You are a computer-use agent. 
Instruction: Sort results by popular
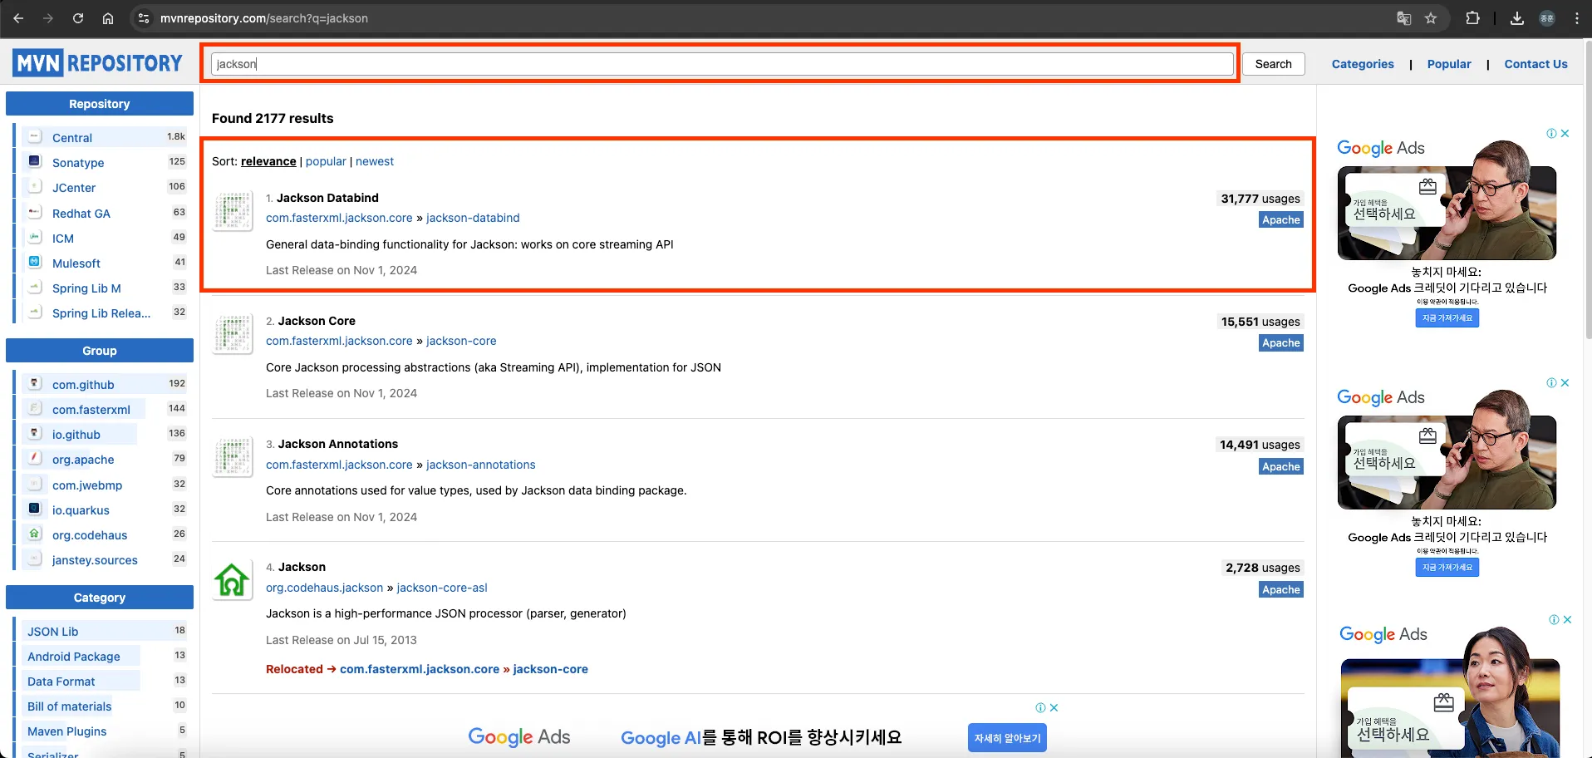326,161
